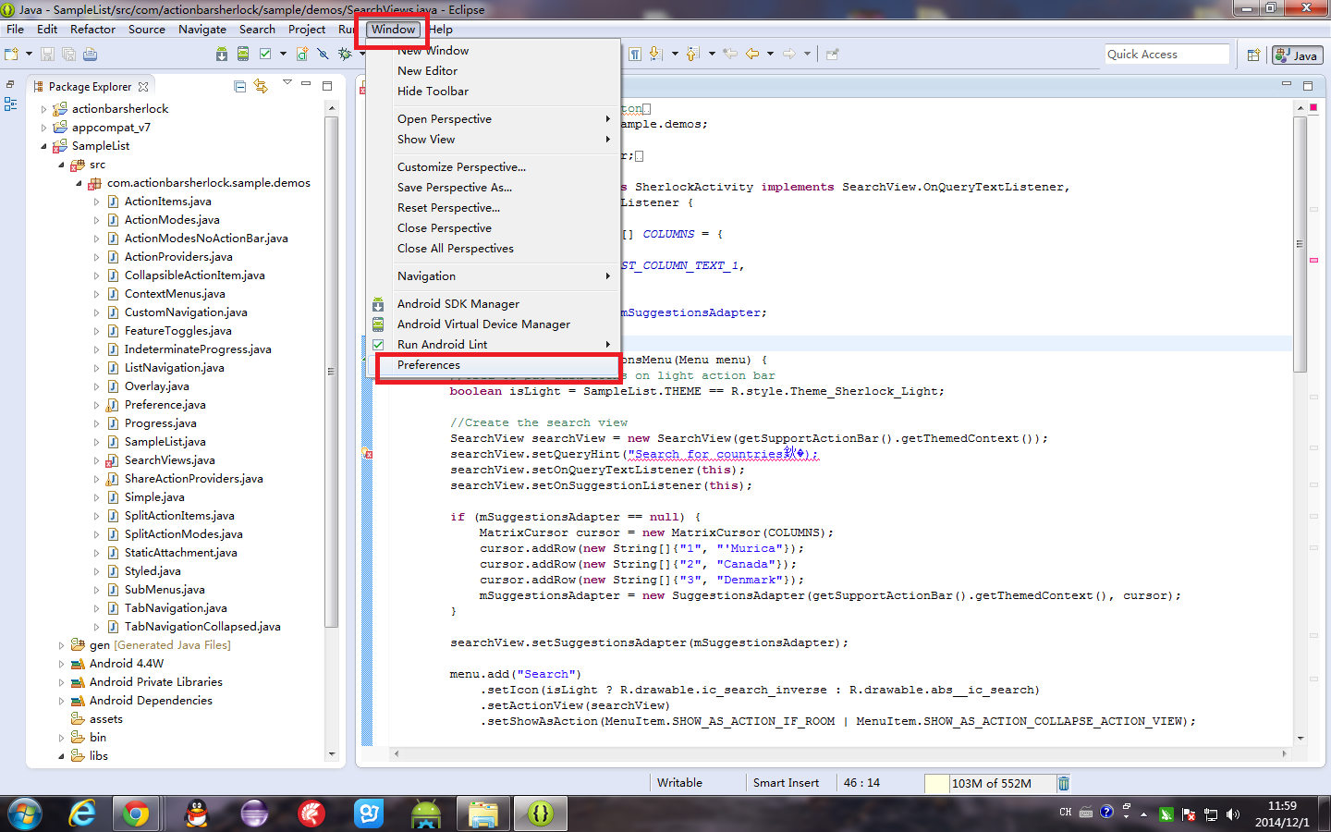This screenshot has height=832, width=1331.
Task: Click the Print toolbar icon
Action: 90,55
